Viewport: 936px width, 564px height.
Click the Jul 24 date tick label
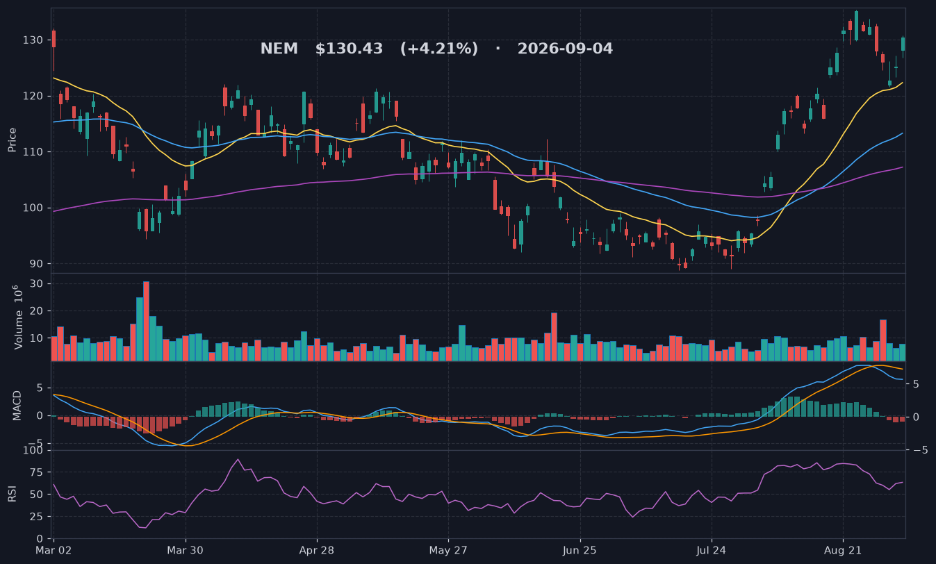coord(712,550)
